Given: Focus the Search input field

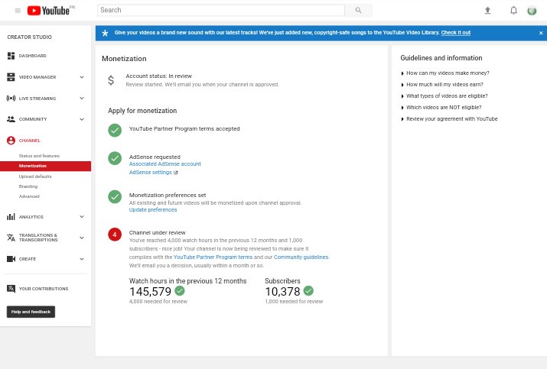Looking at the screenshot, I should pyautogui.click(x=221, y=10).
